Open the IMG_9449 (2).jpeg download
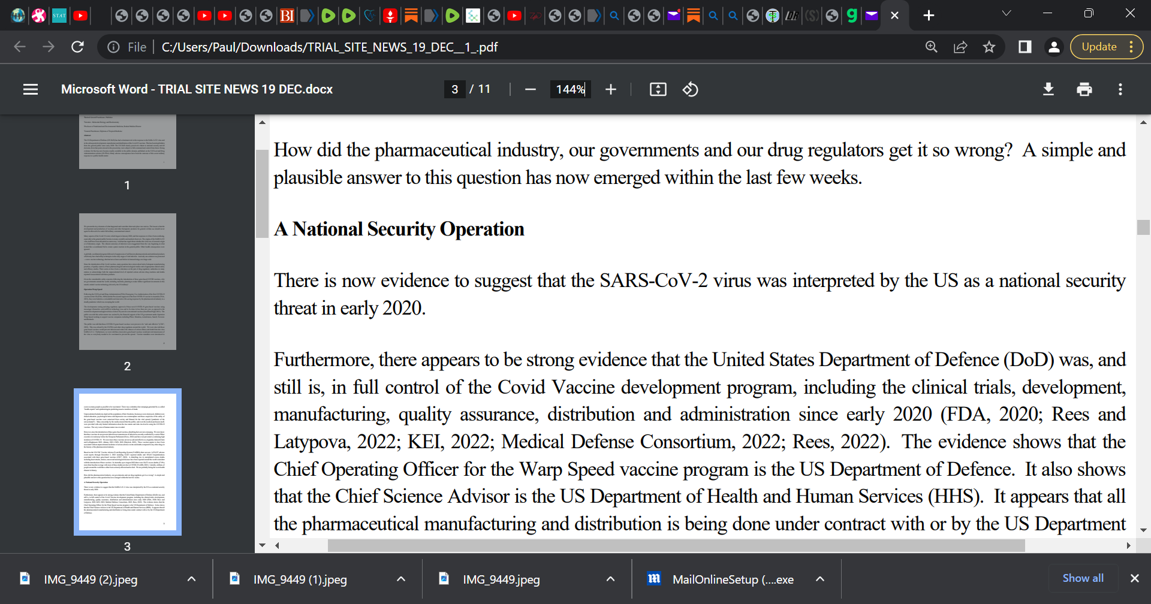 90,579
